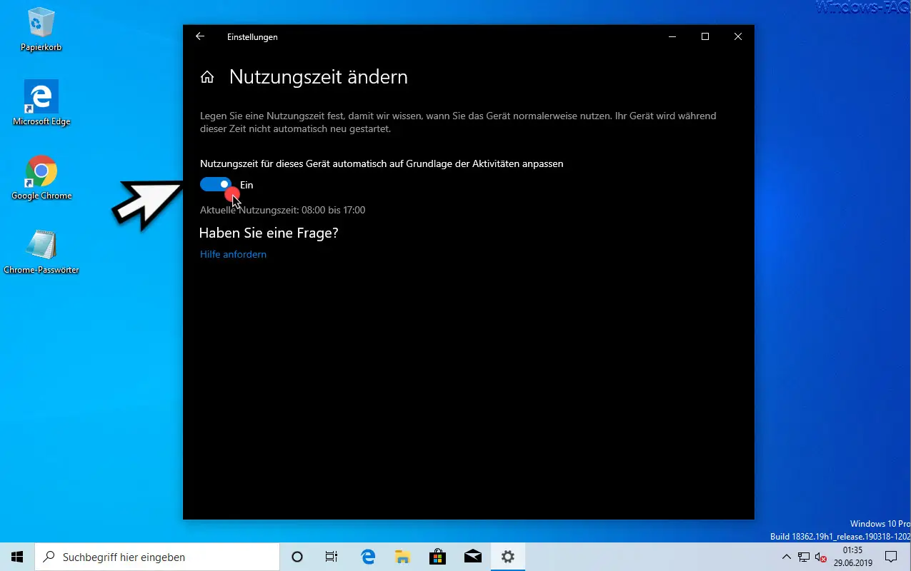Open Papierkorb on the desktop
Screen dimensions: 911x571
pyautogui.click(x=41, y=30)
